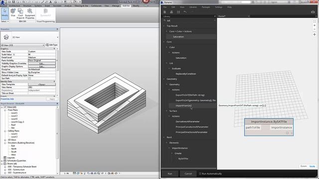Open the Select dropdown under Modify

[x=5, y=21]
